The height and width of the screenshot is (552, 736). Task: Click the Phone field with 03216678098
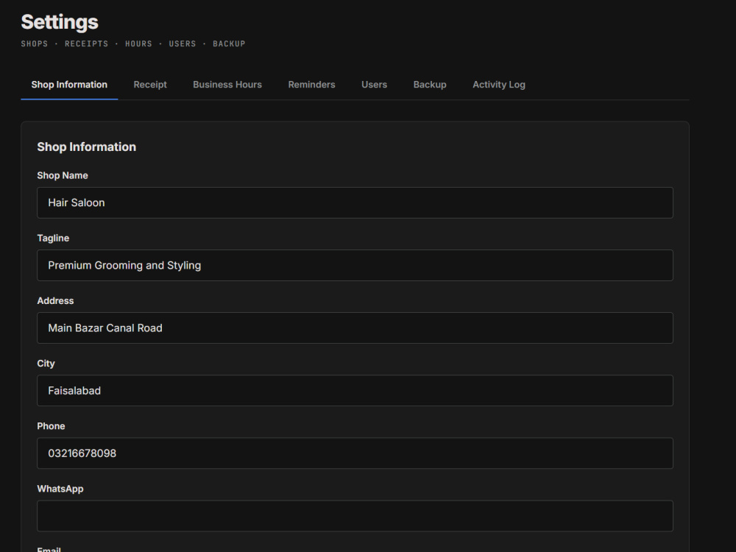tap(355, 453)
